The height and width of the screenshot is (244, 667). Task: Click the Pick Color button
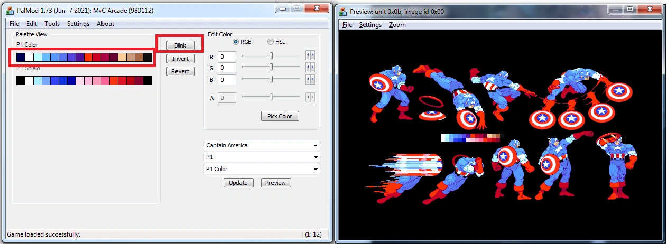(x=280, y=116)
